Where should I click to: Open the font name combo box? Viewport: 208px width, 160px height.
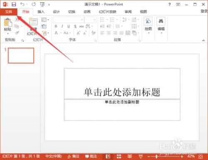tap(68, 20)
